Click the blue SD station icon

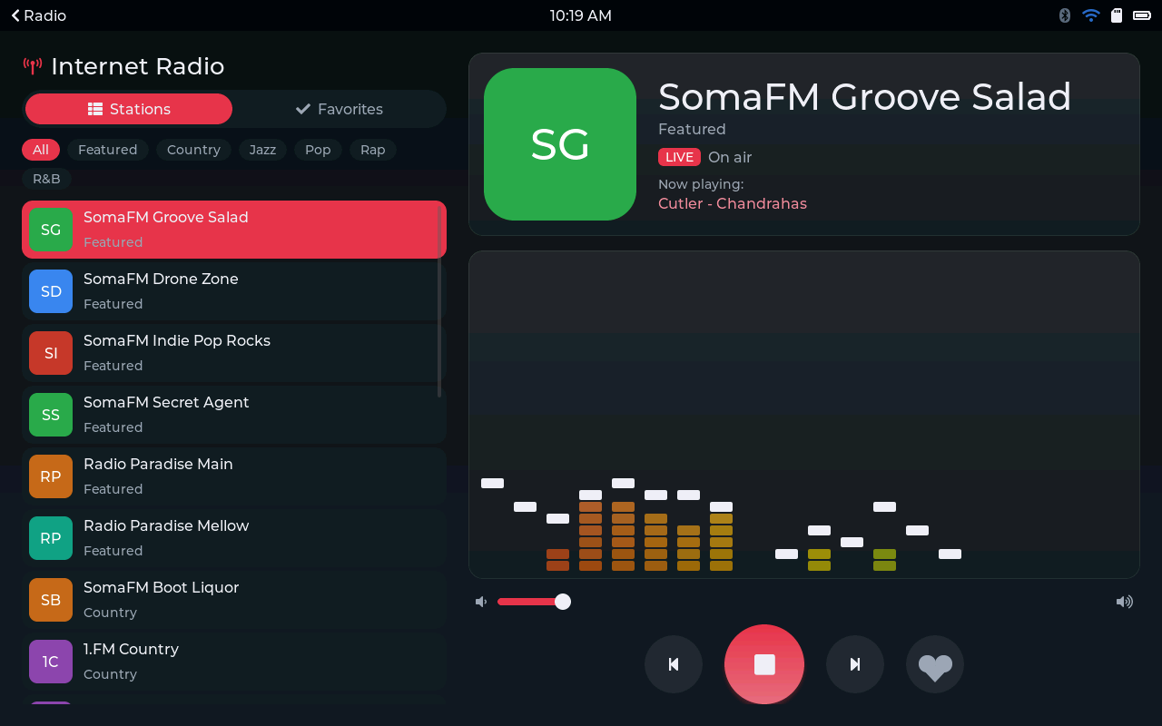point(51,291)
